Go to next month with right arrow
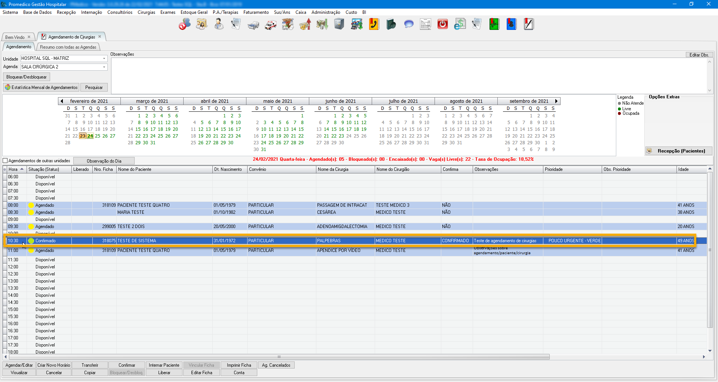The image size is (718, 382). (556, 101)
